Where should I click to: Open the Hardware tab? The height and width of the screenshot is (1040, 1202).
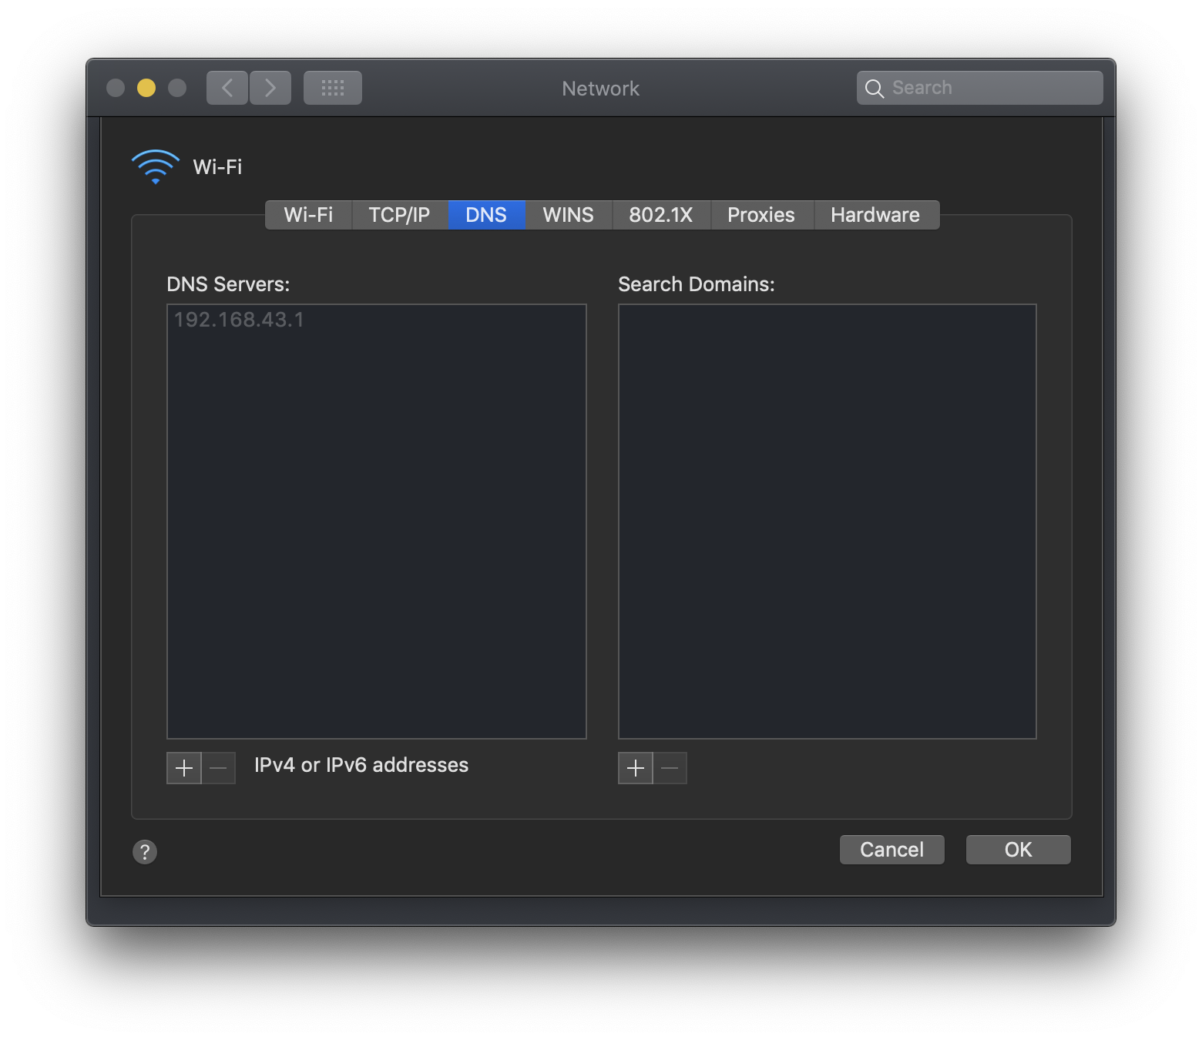pos(876,215)
